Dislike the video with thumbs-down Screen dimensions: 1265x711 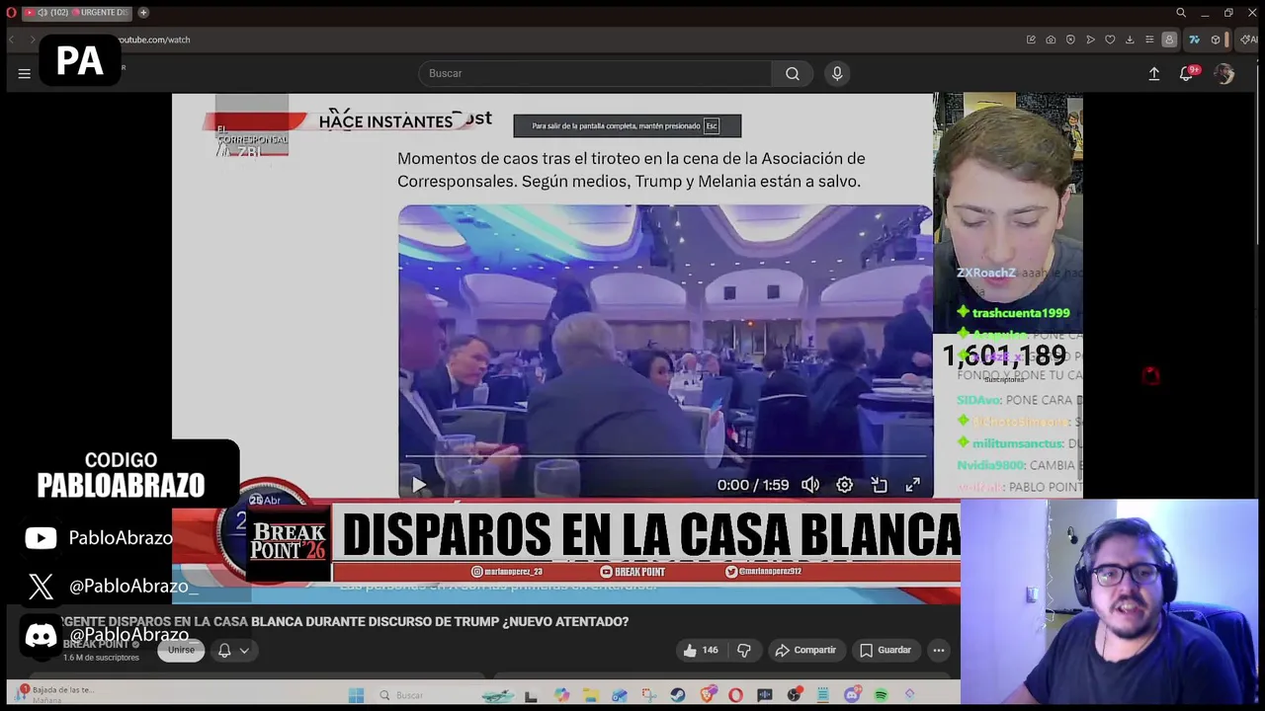click(744, 650)
